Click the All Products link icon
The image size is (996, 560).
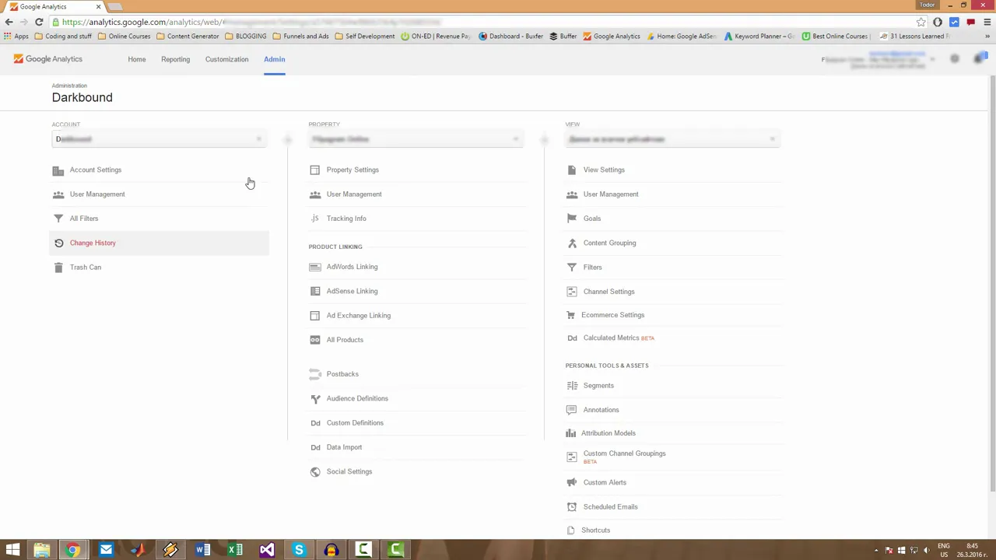click(314, 340)
